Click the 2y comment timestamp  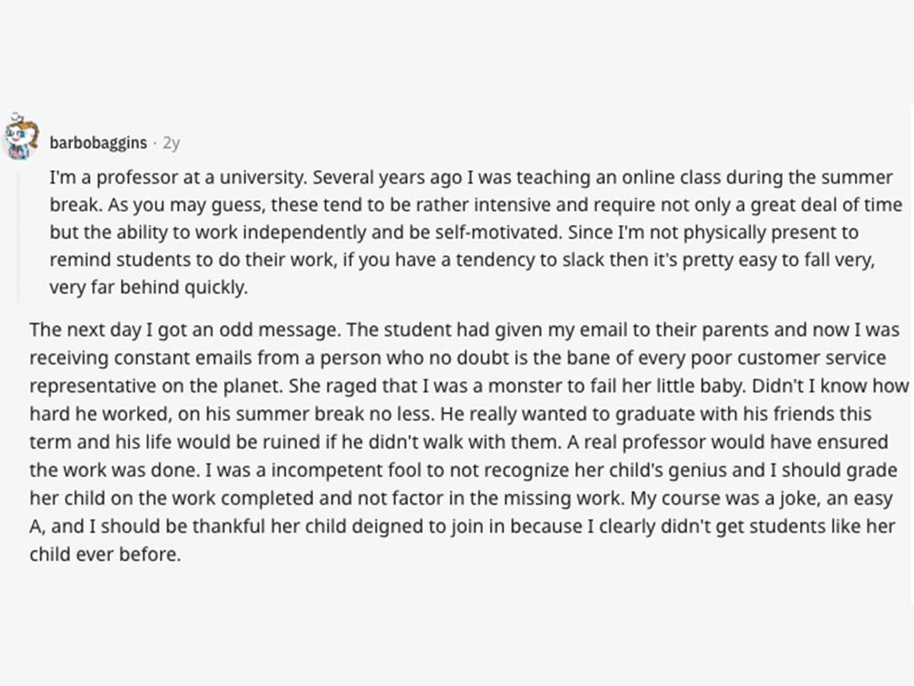(171, 143)
